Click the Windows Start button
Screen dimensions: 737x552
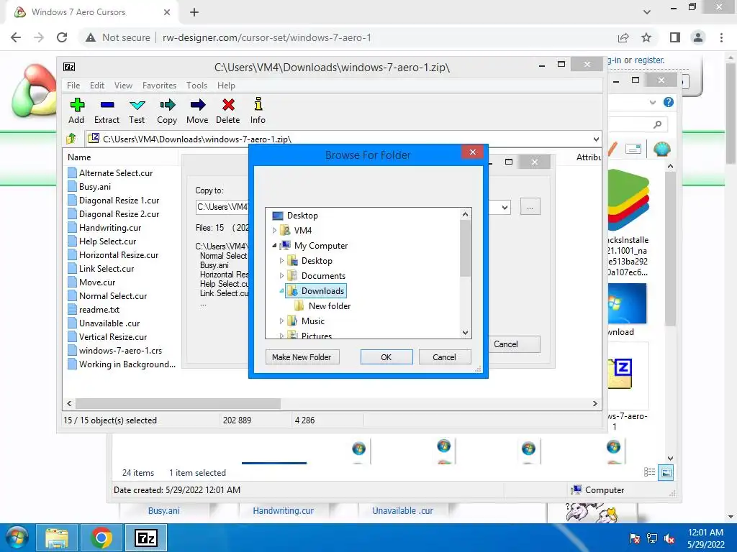pyautogui.click(x=17, y=538)
